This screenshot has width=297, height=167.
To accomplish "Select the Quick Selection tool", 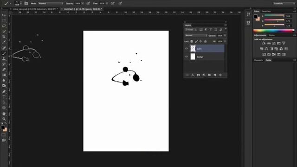I will [x=4, y=32].
